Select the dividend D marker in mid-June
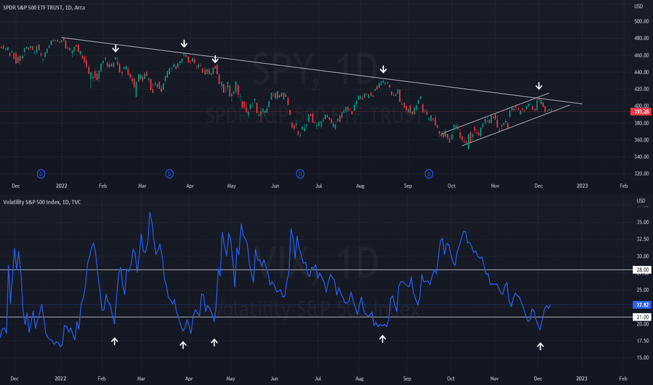 (x=300, y=174)
